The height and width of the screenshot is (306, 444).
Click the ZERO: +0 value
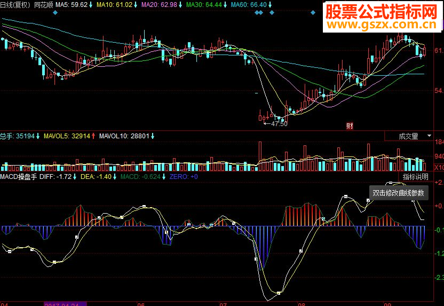(x=184, y=177)
